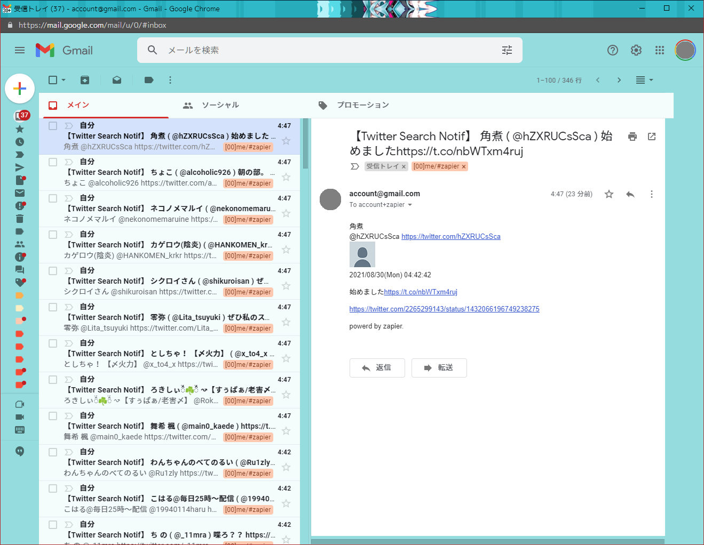Reply using the arrow icon near timestamp
The image size is (704, 545).
pos(630,194)
